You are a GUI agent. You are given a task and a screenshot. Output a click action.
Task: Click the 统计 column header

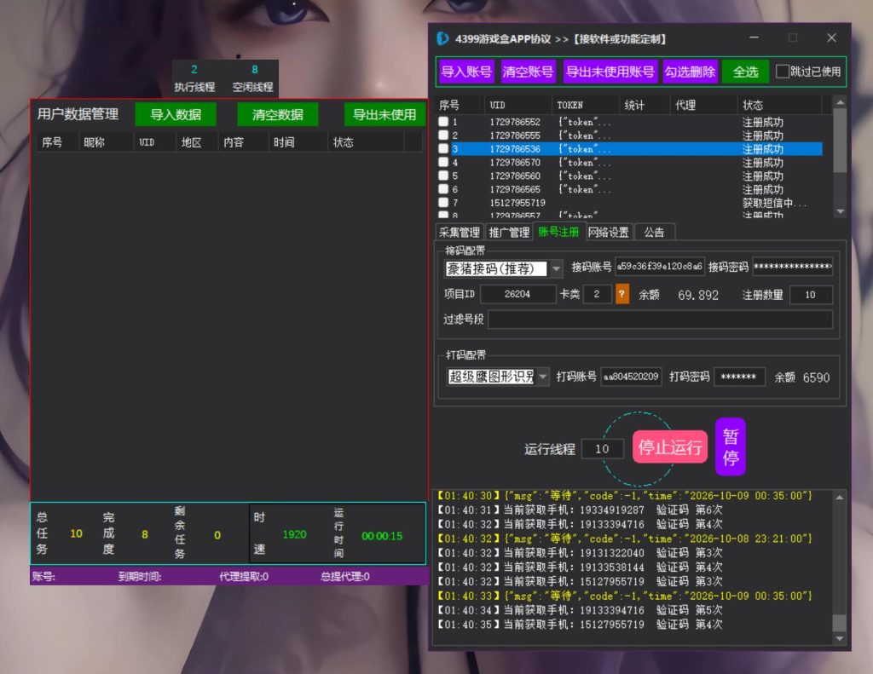[645, 105]
